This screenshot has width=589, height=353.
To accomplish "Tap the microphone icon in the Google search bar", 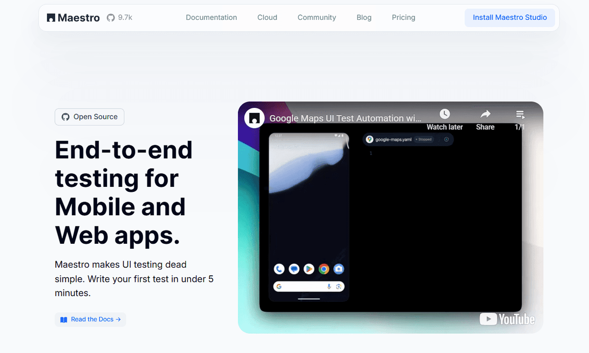I will click(329, 286).
